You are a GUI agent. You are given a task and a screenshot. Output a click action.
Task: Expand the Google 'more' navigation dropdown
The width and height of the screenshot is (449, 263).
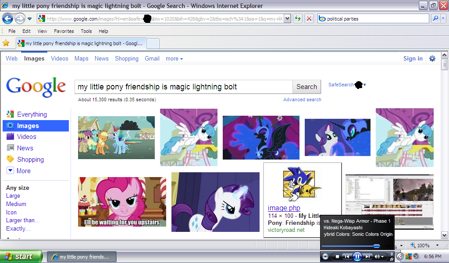pos(174,59)
